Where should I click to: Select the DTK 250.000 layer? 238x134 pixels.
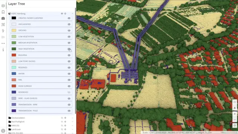[17, 133]
